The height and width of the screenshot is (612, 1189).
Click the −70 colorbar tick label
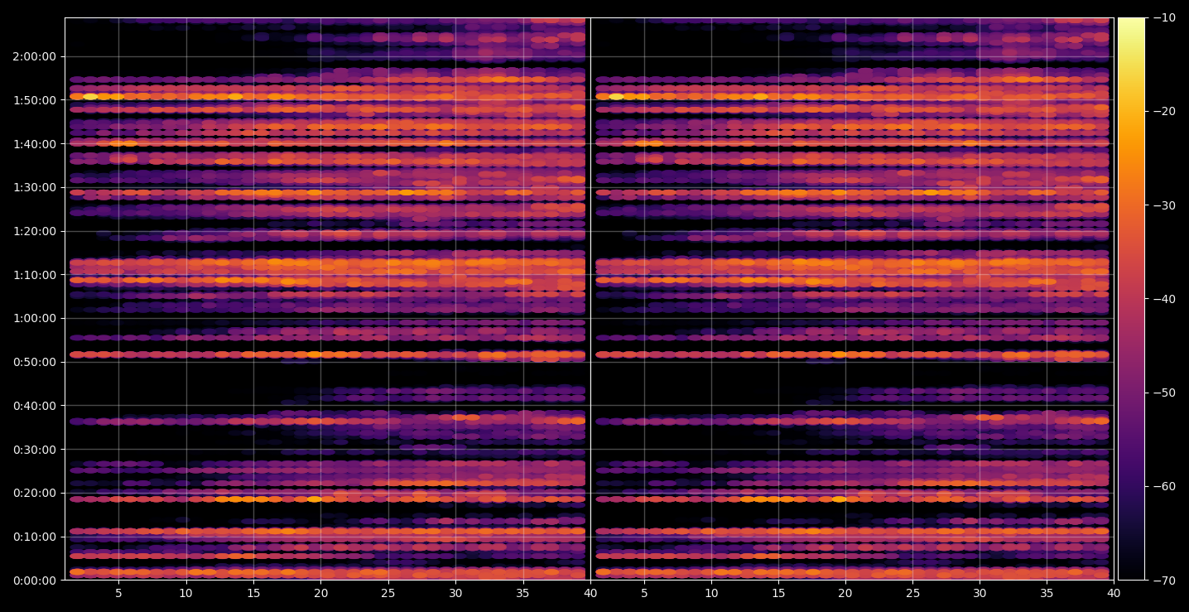click(1163, 581)
